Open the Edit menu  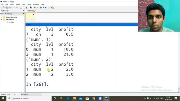(7, 4)
